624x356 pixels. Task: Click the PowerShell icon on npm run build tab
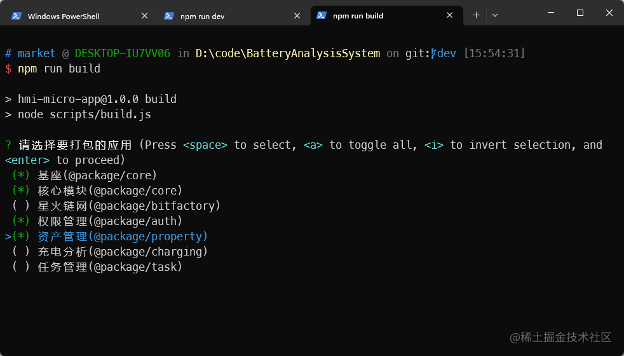[322, 15]
